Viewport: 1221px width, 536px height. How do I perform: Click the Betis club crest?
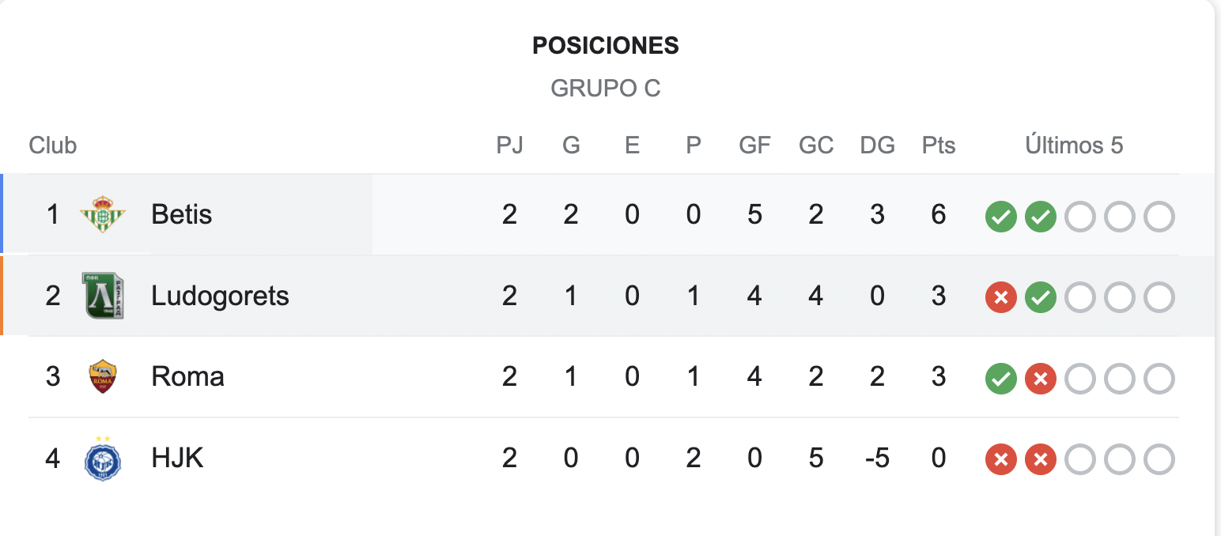(x=103, y=214)
